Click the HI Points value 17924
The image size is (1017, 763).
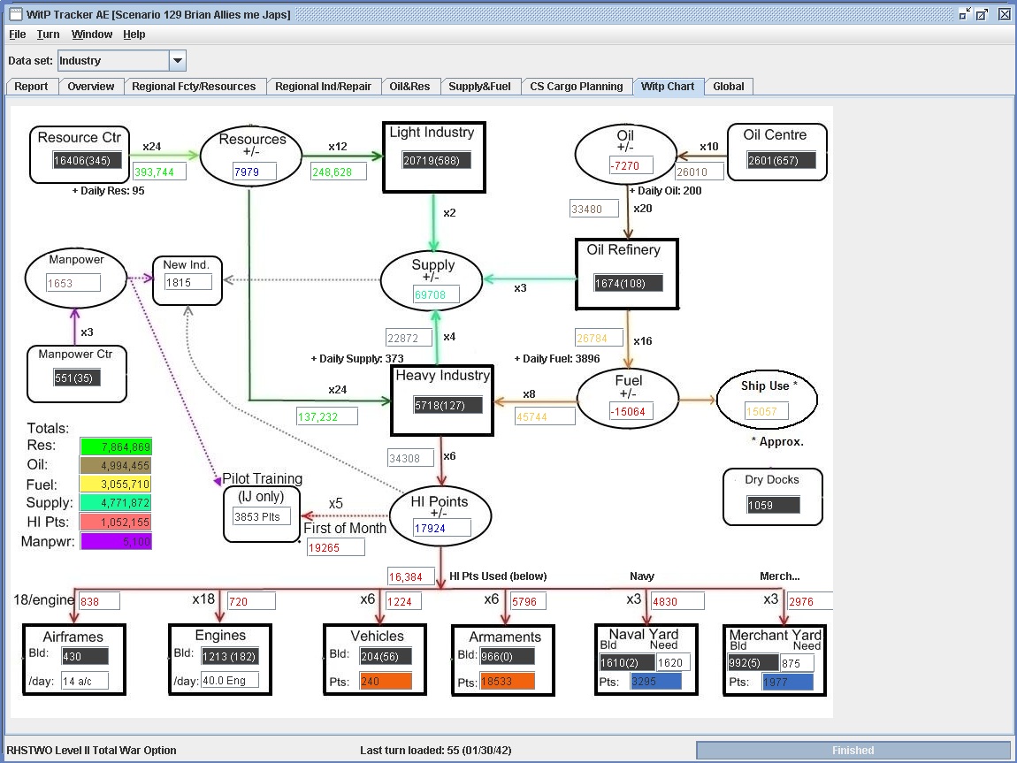[x=441, y=528]
